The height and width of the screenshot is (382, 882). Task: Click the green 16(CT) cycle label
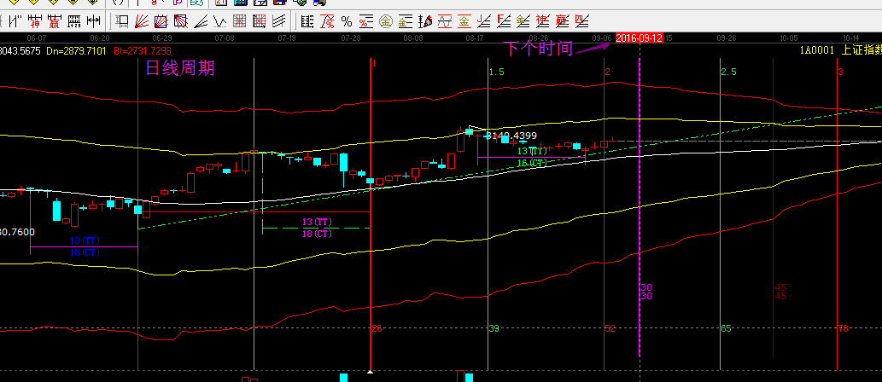click(x=532, y=163)
